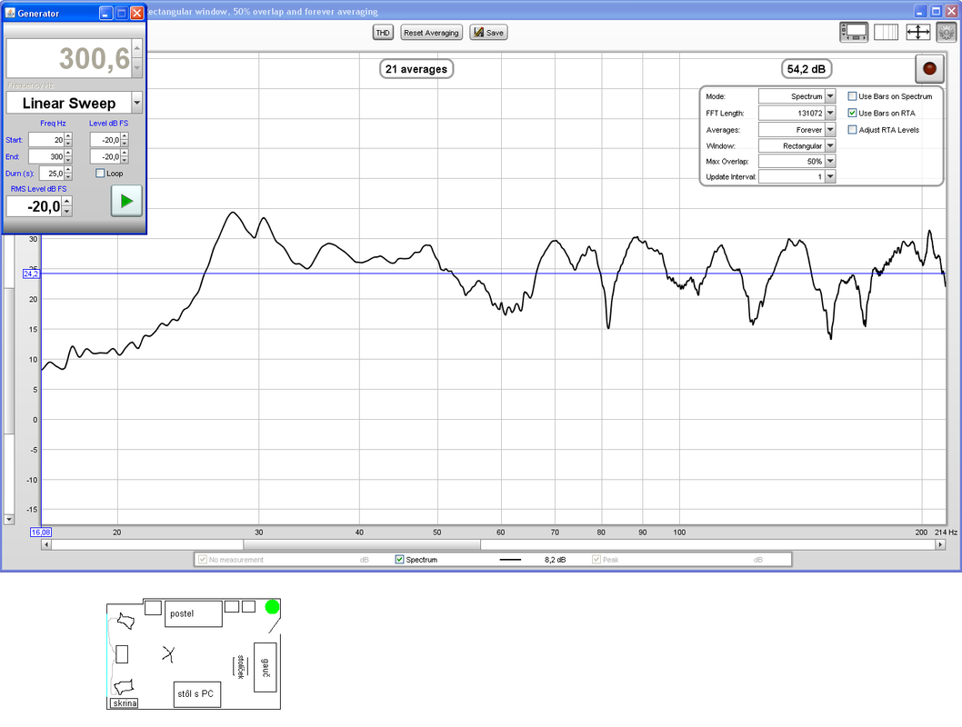Click the Start frequency field

pos(46,140)
